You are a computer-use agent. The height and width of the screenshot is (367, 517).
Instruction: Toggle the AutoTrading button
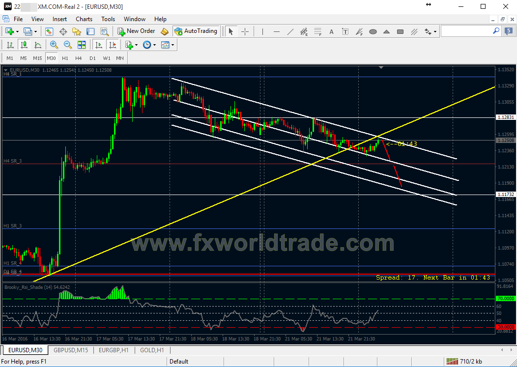point(196,31)
